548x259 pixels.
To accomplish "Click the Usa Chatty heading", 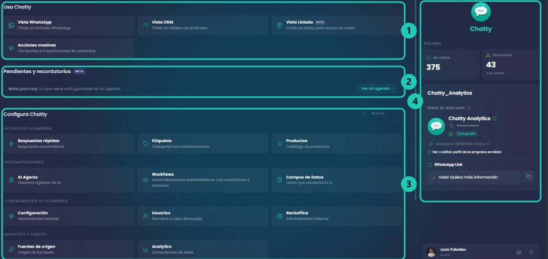I will pos(17,7).
